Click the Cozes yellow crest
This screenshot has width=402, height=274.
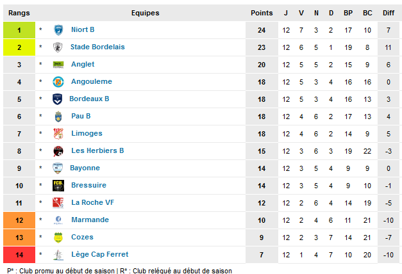coord(58,238)
